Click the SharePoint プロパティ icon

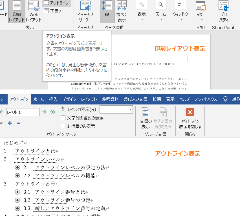223,11
